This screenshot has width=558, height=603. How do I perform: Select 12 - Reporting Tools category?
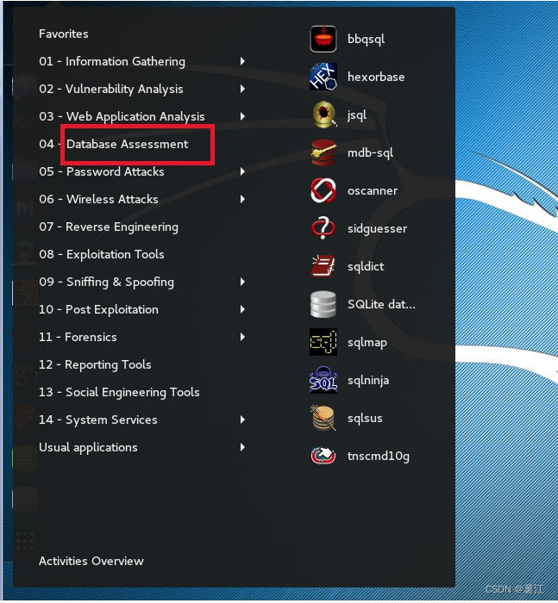click(95, 364)
